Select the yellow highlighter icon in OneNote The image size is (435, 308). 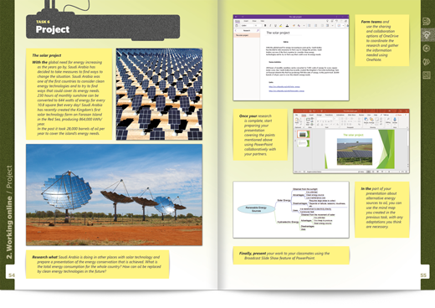pyautogui.click(x=280, y=25)
